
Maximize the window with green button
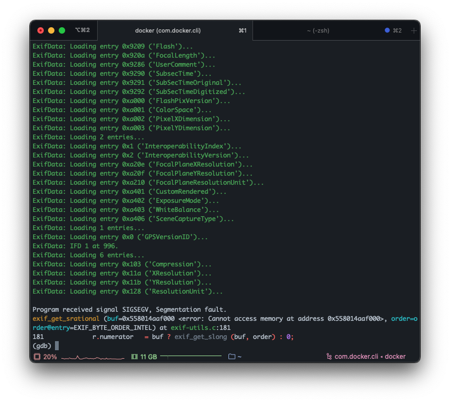pyautogui.click(x=62, y=30)
